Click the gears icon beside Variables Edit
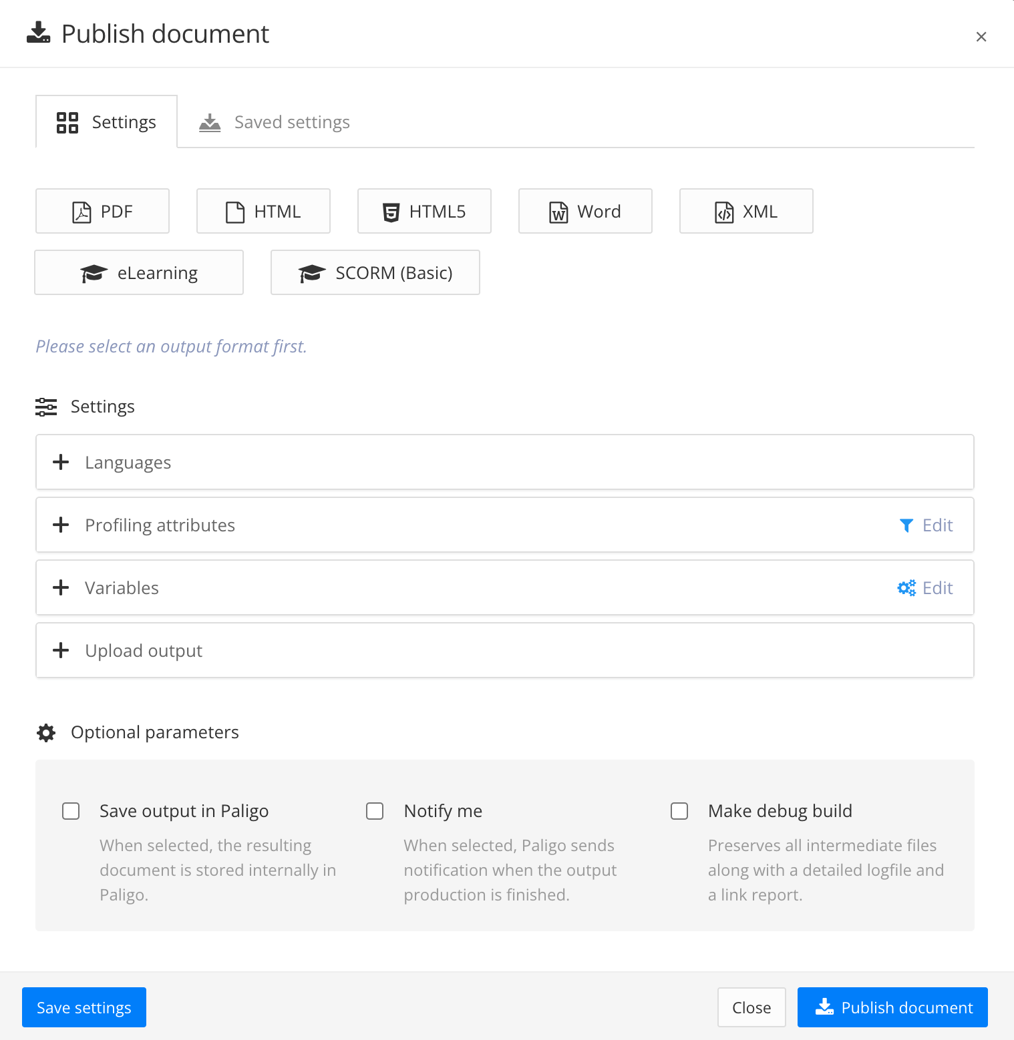The image size is (1014, 1040). coord(906,587)
